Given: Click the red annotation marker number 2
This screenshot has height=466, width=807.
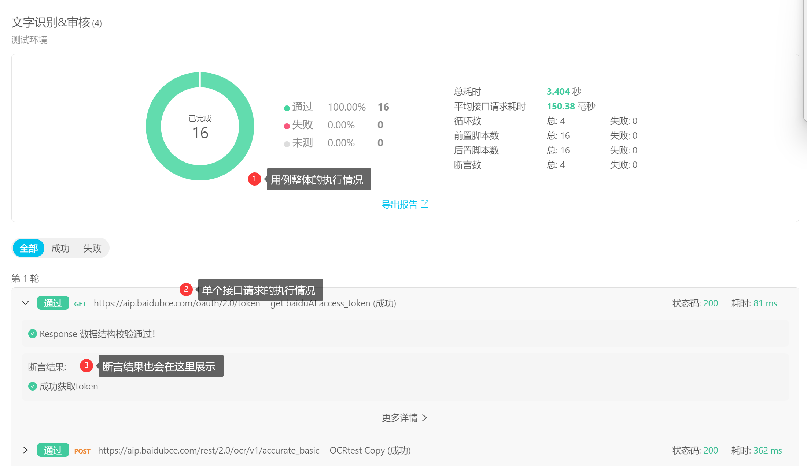Looking at the screenshot, I should [x=186, y=289].
